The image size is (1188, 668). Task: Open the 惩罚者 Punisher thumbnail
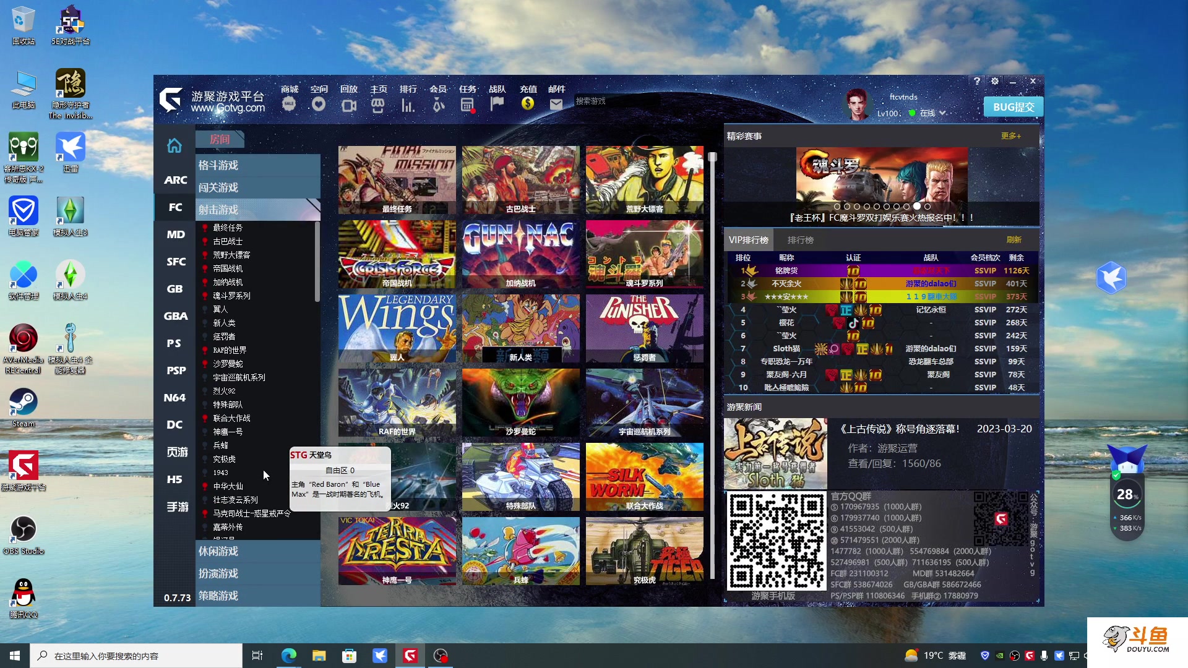coord(645,328)
